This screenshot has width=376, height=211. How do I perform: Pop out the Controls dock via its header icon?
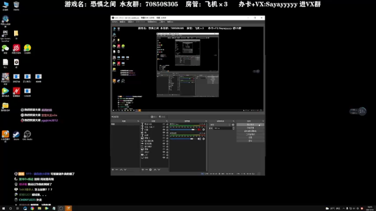[263, 121]
